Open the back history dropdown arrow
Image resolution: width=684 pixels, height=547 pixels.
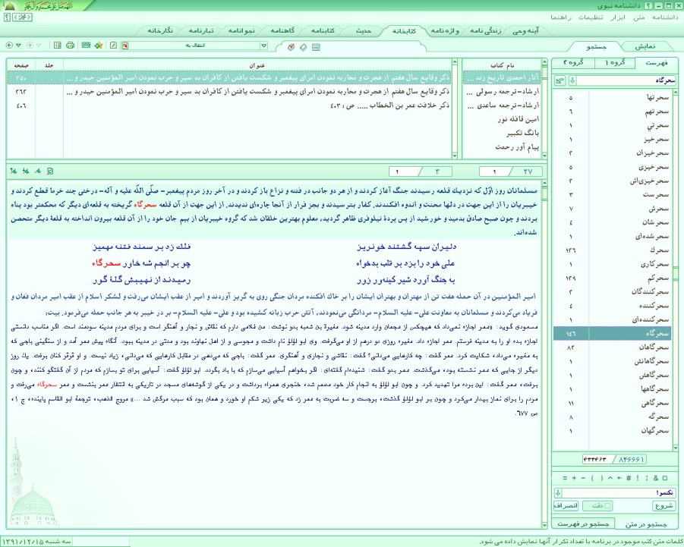[x=18, y=46]
